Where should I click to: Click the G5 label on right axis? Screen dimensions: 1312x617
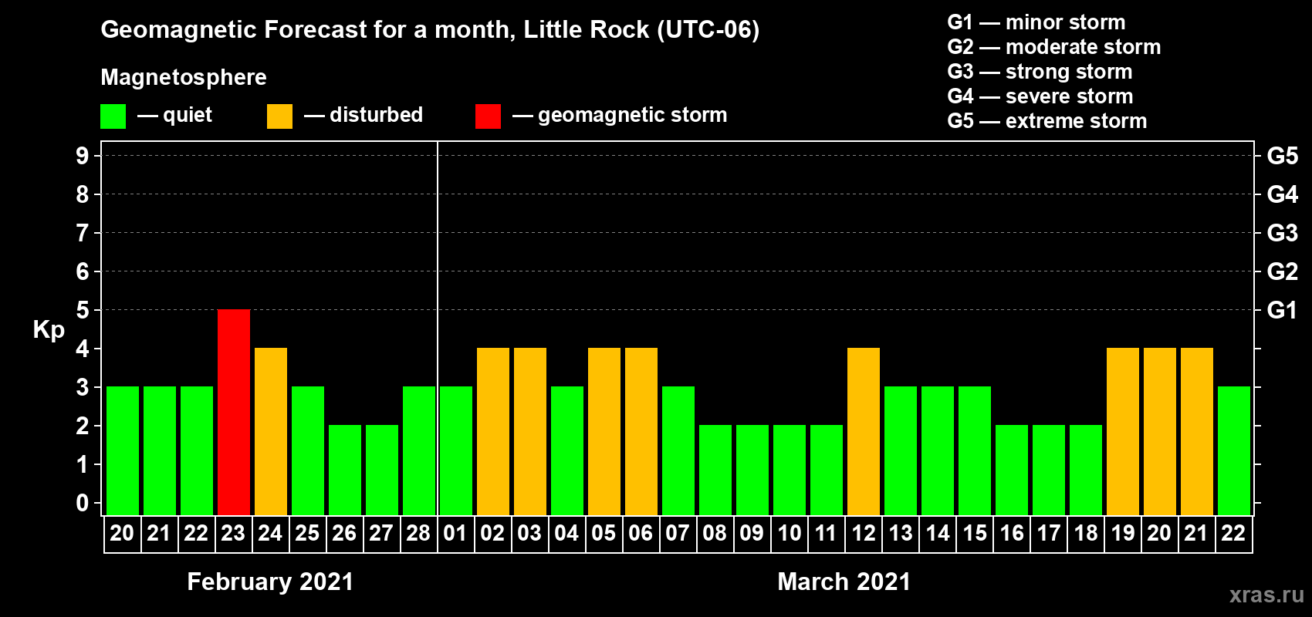[x=1283, y=156]
